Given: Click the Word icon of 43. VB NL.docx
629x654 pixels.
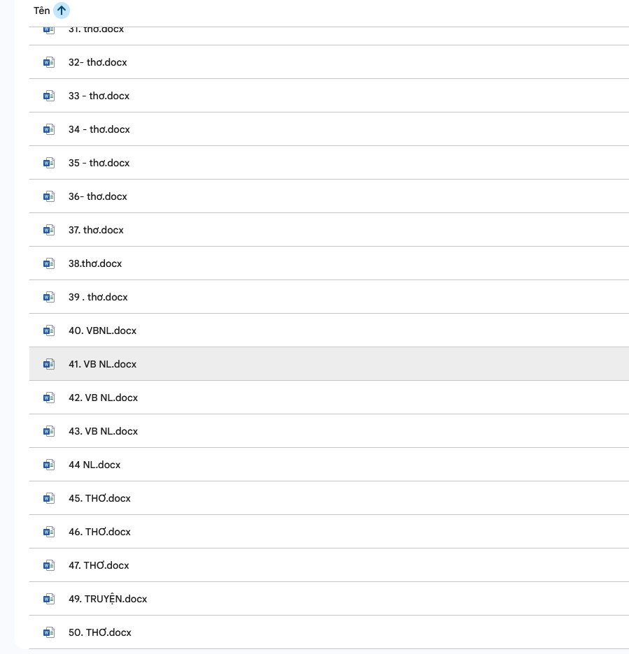Looking at the screenshot, I should pos(49,431).
